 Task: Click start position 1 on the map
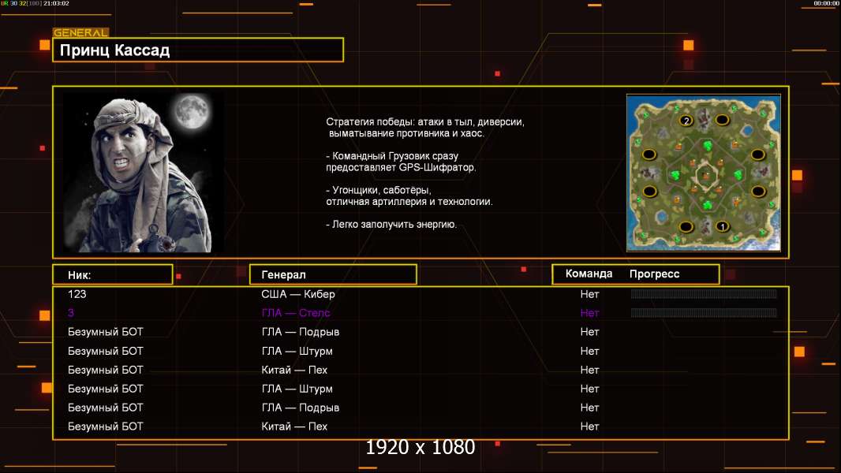tap(721, 226)
